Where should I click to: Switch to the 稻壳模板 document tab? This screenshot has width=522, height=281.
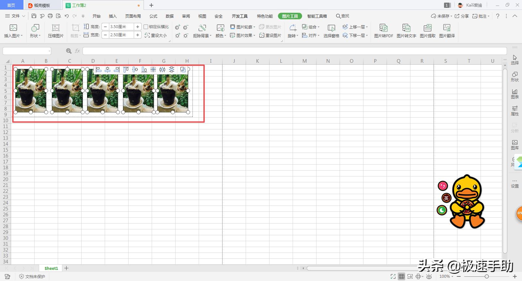[x=42, y=5]
